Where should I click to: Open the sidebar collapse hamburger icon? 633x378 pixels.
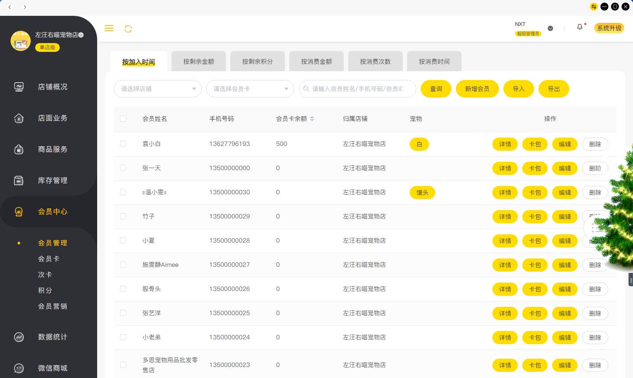click(x=109, y=28)
